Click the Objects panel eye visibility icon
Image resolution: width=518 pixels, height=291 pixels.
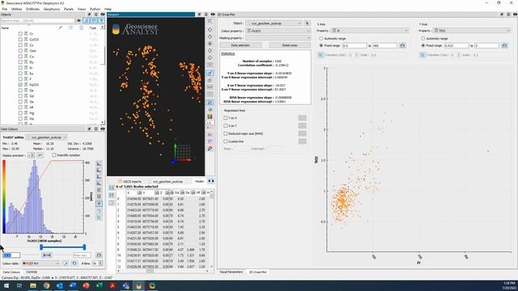pyautogui.click(x=103, y=15)
